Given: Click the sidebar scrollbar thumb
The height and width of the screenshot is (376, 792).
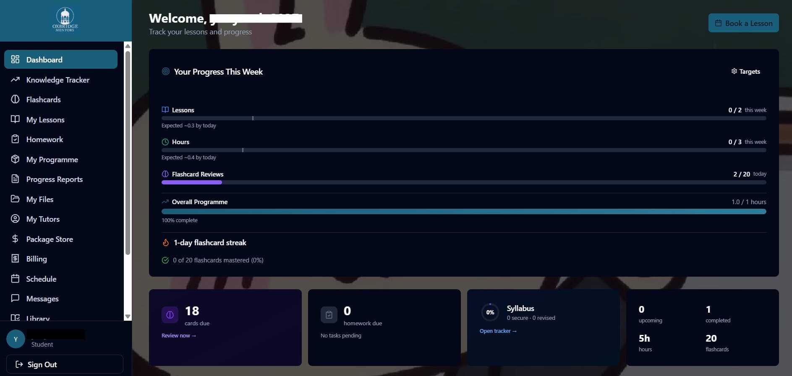Looking at the screenshot, I should (128, 153).
